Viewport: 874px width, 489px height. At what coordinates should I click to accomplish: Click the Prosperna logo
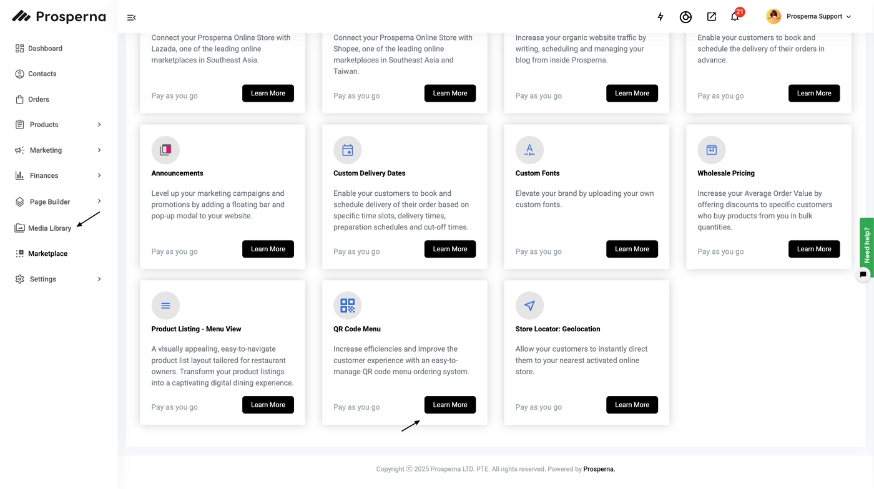click(x=59, y=17)
